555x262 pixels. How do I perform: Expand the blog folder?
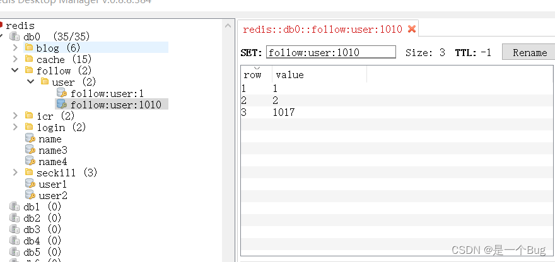15,47
